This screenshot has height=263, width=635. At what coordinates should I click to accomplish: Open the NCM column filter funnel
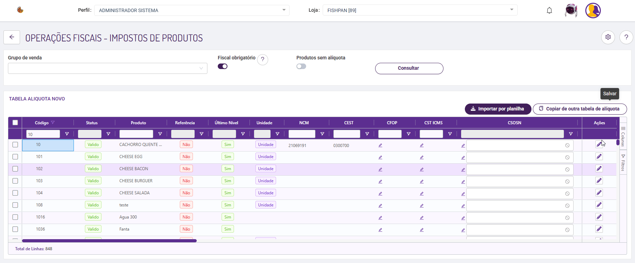(x=322, y=134)
